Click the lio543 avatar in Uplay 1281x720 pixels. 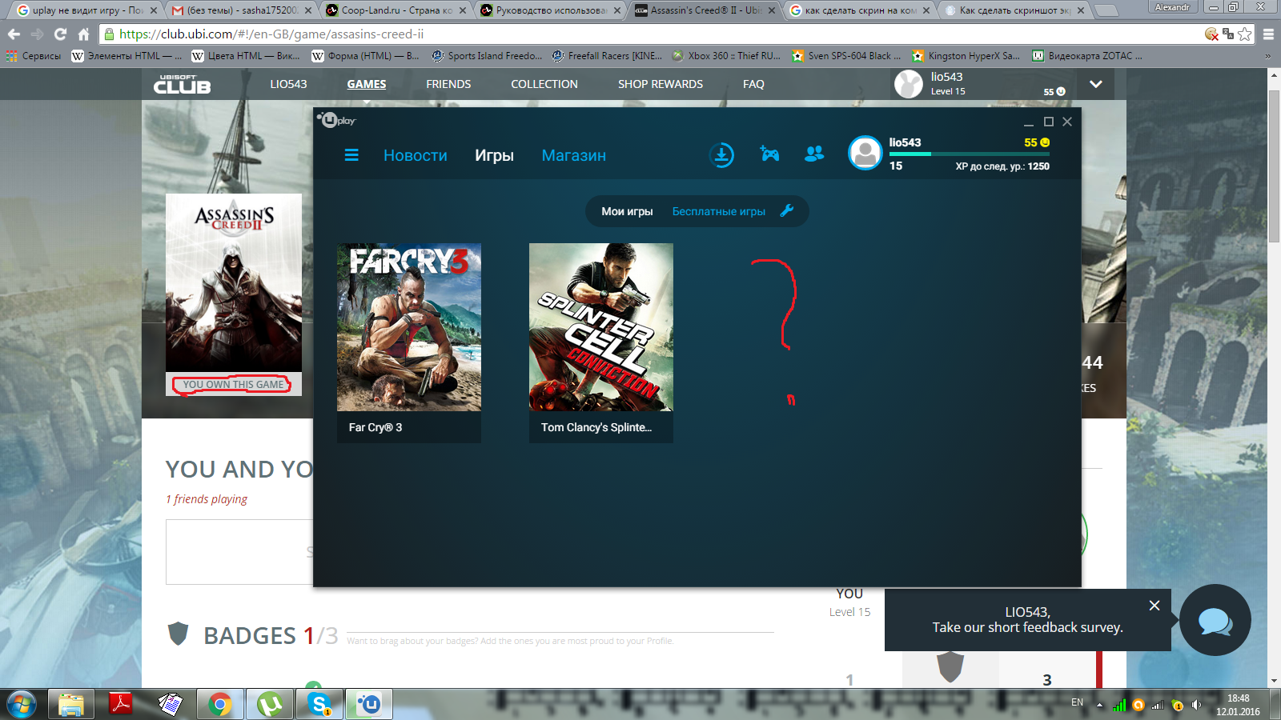click(x=865, y=153)
